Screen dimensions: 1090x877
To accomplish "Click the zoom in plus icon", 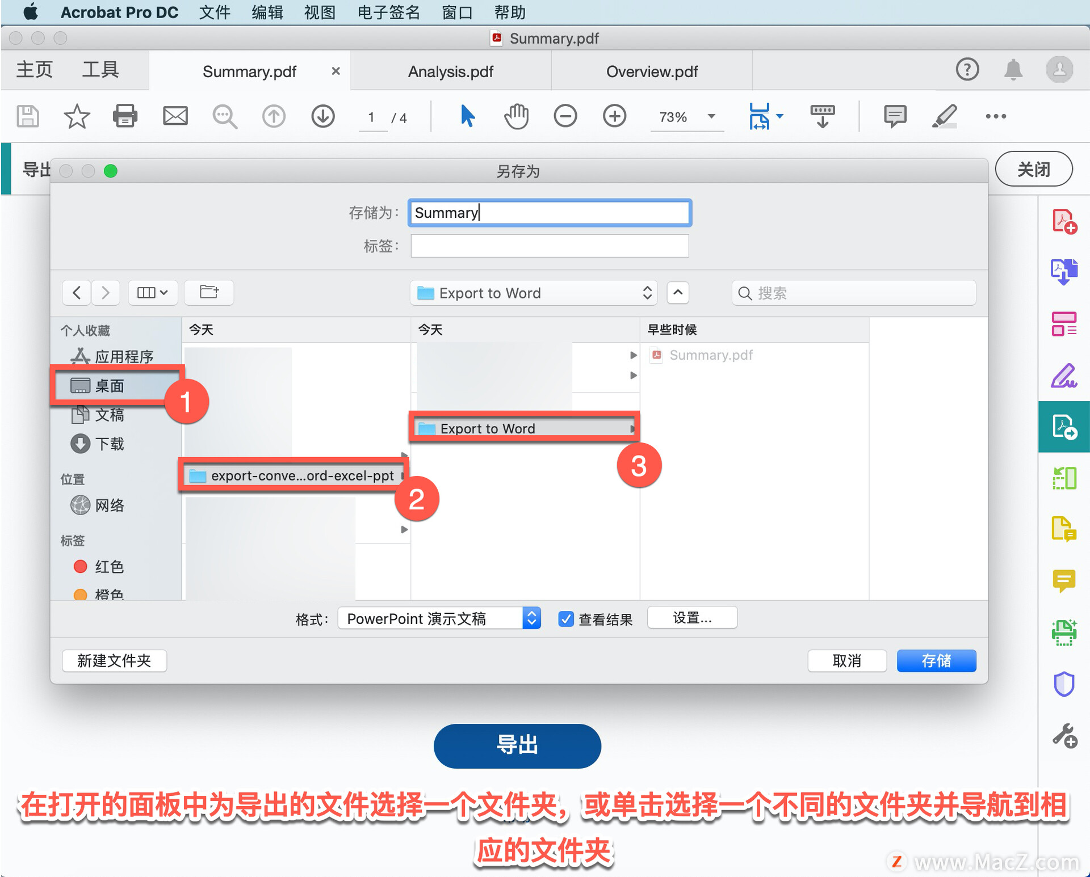I will pyautogui.click(x=614, y=116).
